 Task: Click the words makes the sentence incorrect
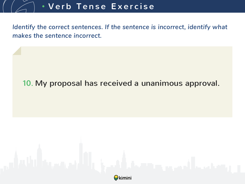[x=57, y=36]
